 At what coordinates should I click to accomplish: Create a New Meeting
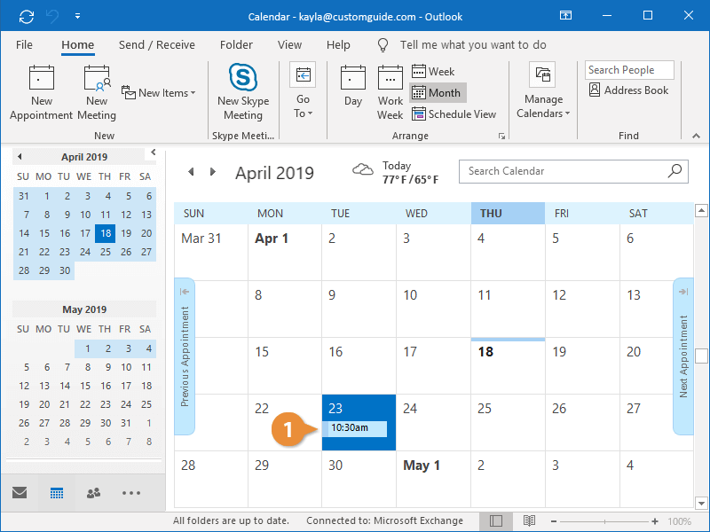click(97, 93)
